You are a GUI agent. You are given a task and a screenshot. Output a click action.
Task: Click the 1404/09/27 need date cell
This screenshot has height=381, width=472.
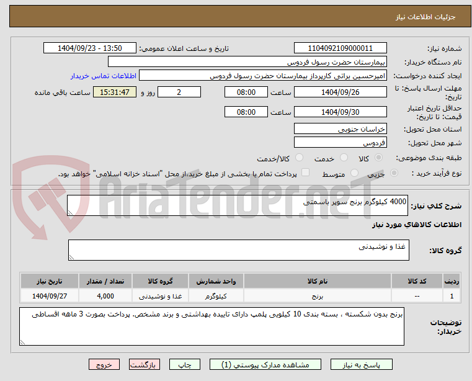point(50,296)
